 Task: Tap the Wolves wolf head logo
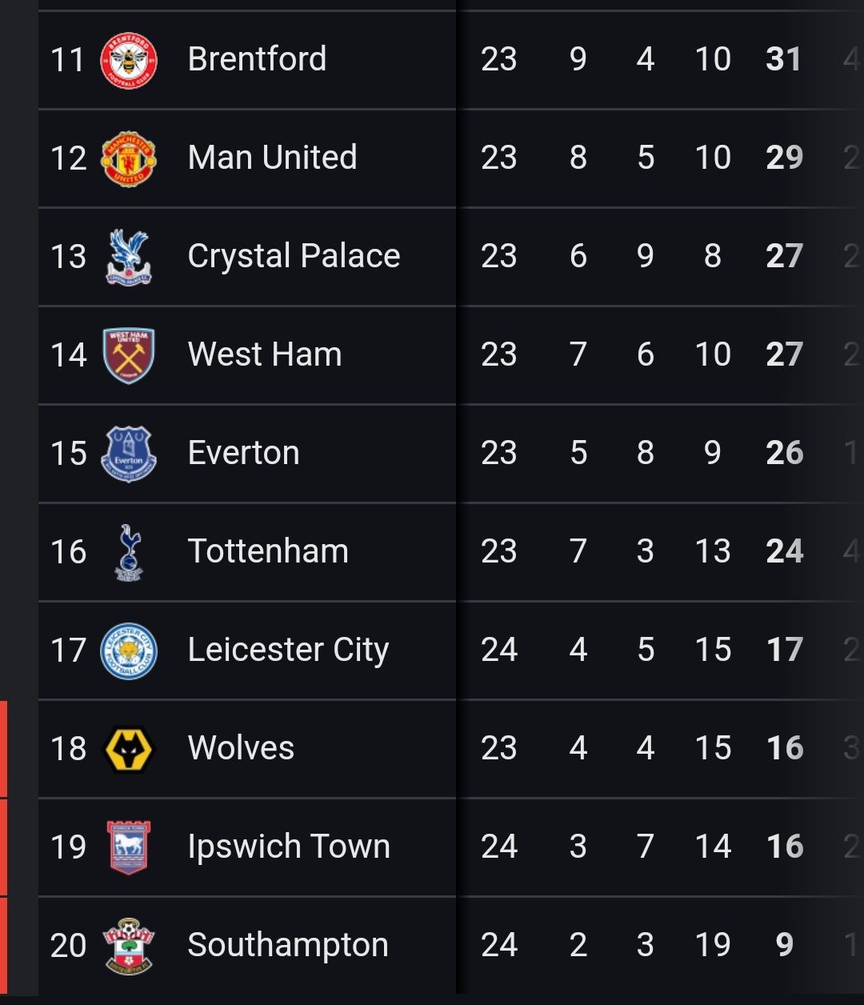129,749
